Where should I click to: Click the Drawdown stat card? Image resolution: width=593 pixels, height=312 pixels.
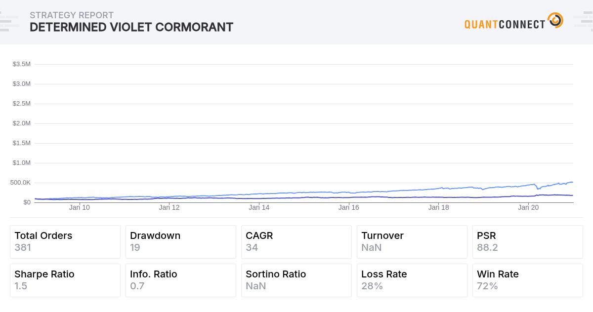pyautogui.click(x=181, y=242)
